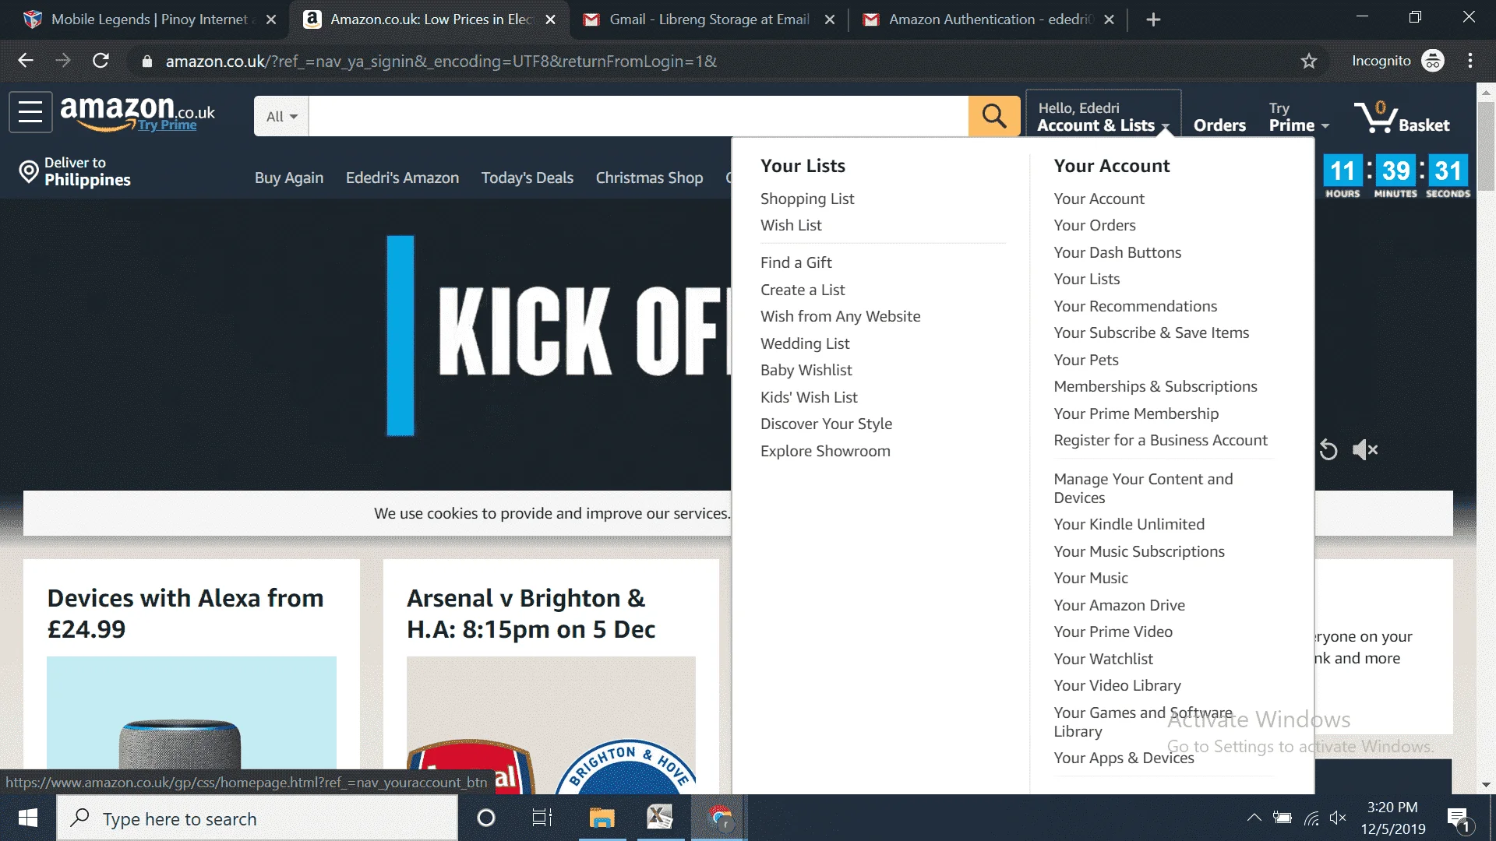Viewport: 1496px width, 841px height.
Task: Select Find a Gift
Action: pyautogui.click(x=796, y=262)
